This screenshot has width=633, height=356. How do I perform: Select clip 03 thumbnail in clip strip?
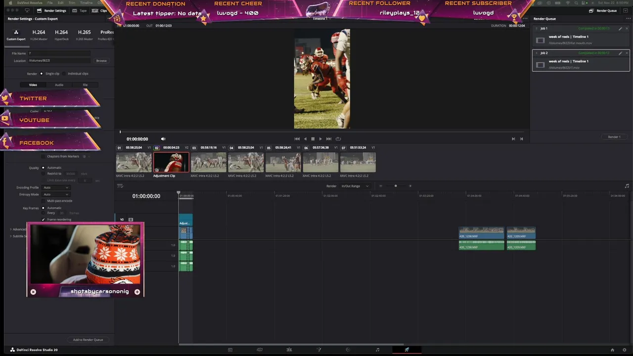209,162
